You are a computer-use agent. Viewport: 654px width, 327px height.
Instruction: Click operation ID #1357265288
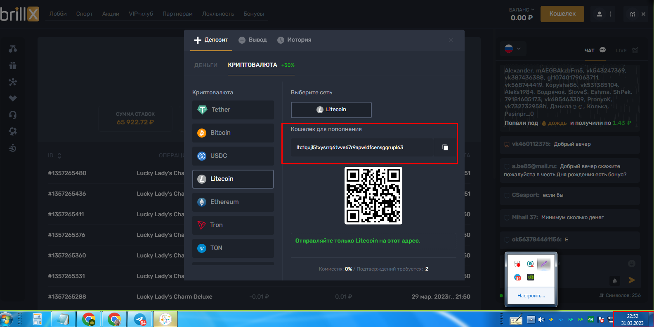pyautogui.click(x=67, y=297)
